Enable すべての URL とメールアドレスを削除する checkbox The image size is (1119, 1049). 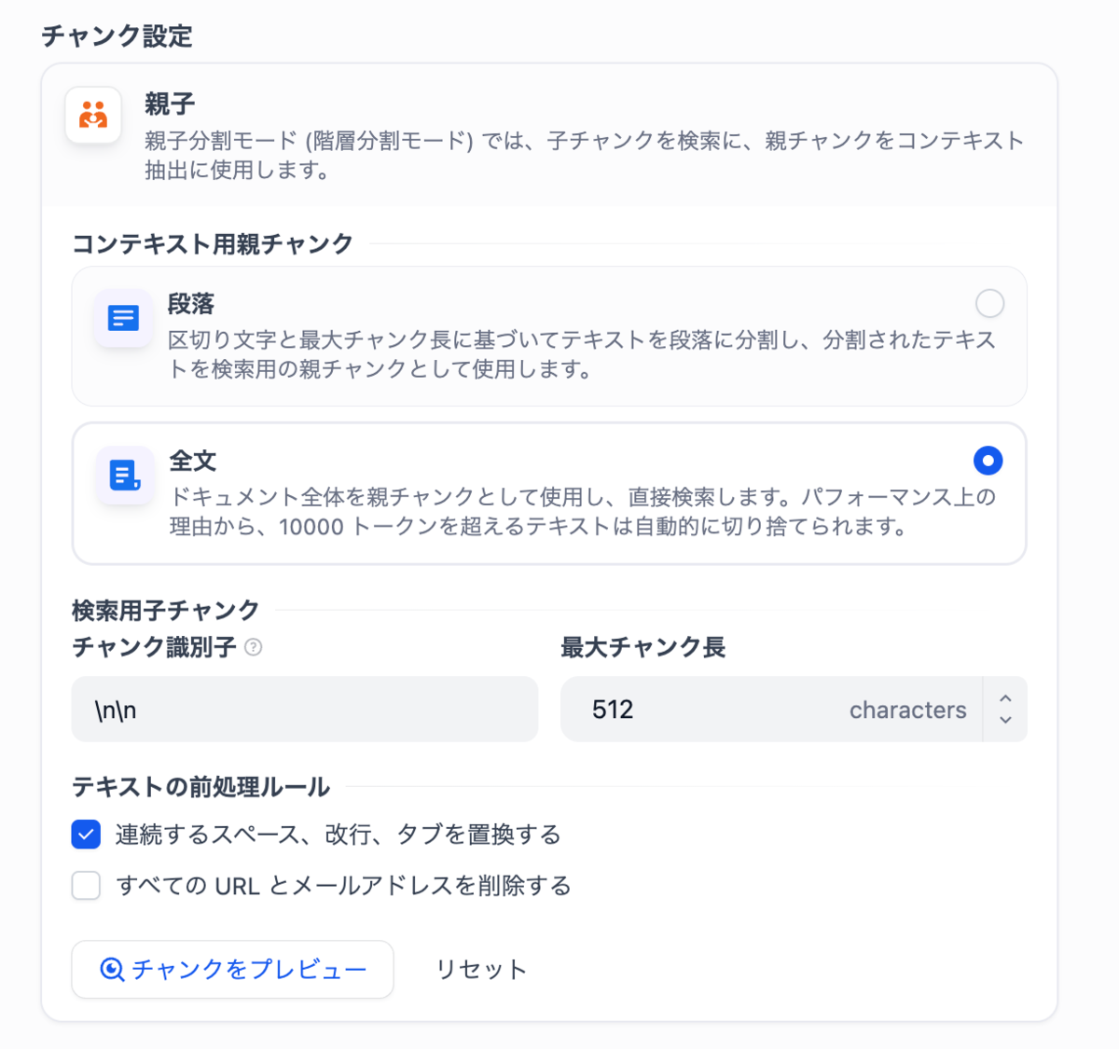coord(86,885)
